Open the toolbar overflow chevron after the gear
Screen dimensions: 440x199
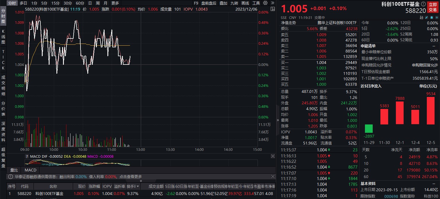pos(273,3)
